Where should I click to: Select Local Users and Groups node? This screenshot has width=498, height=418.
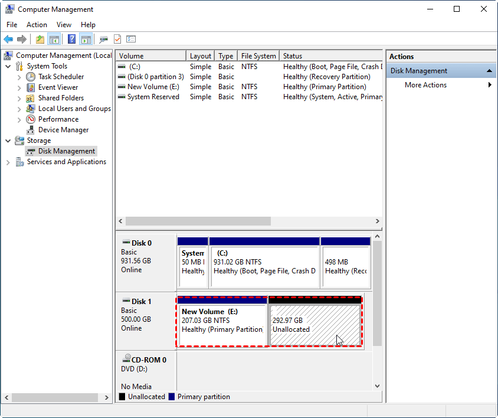pyautogui.click(x=74, y=109)
